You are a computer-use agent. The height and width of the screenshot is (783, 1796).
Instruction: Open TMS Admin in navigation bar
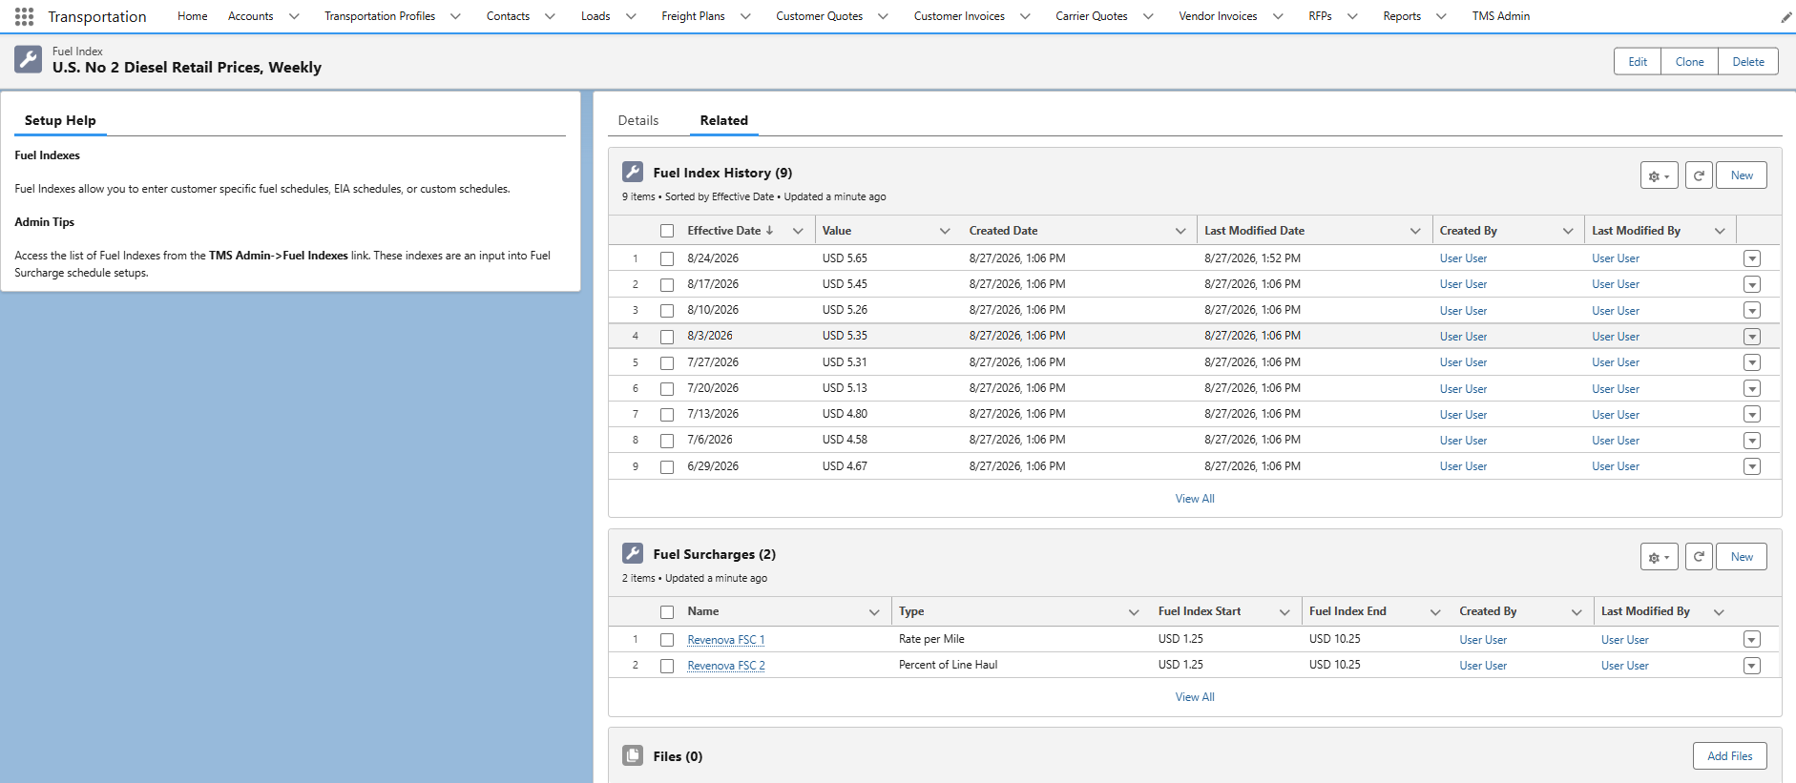tap(1501, 16)
